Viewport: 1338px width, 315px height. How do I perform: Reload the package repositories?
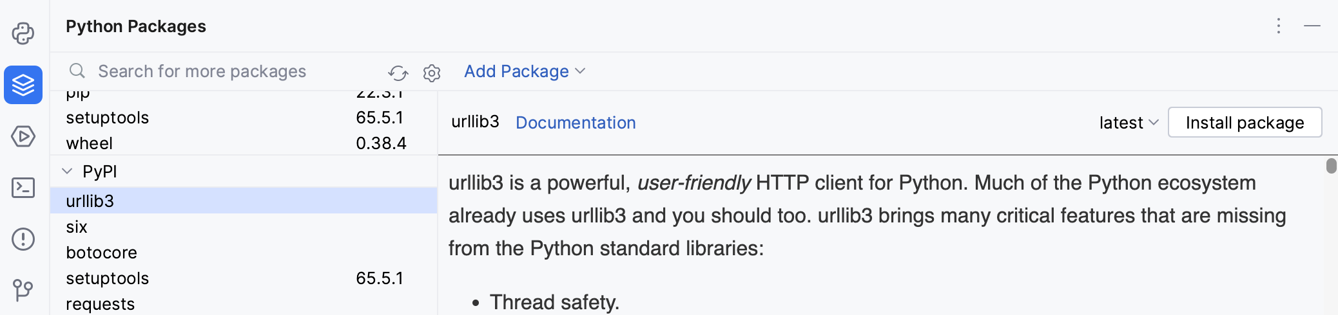click(x=398, y=73)
